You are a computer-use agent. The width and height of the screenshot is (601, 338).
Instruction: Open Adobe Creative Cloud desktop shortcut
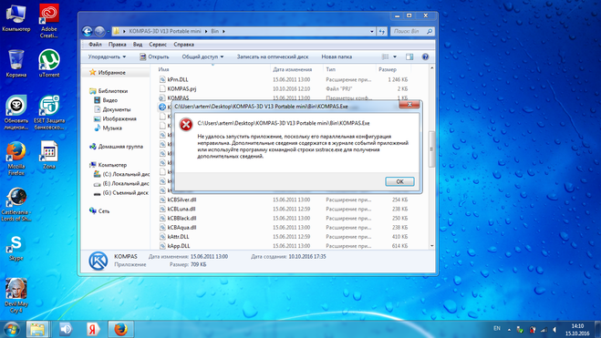click(49, 21)
